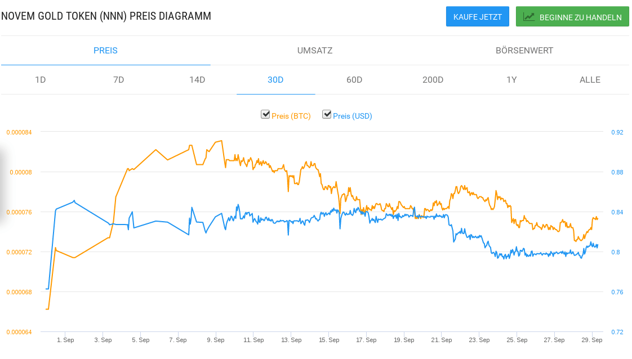
Task: Click the 29. Sep date label
Action: (x=591, y=340)
